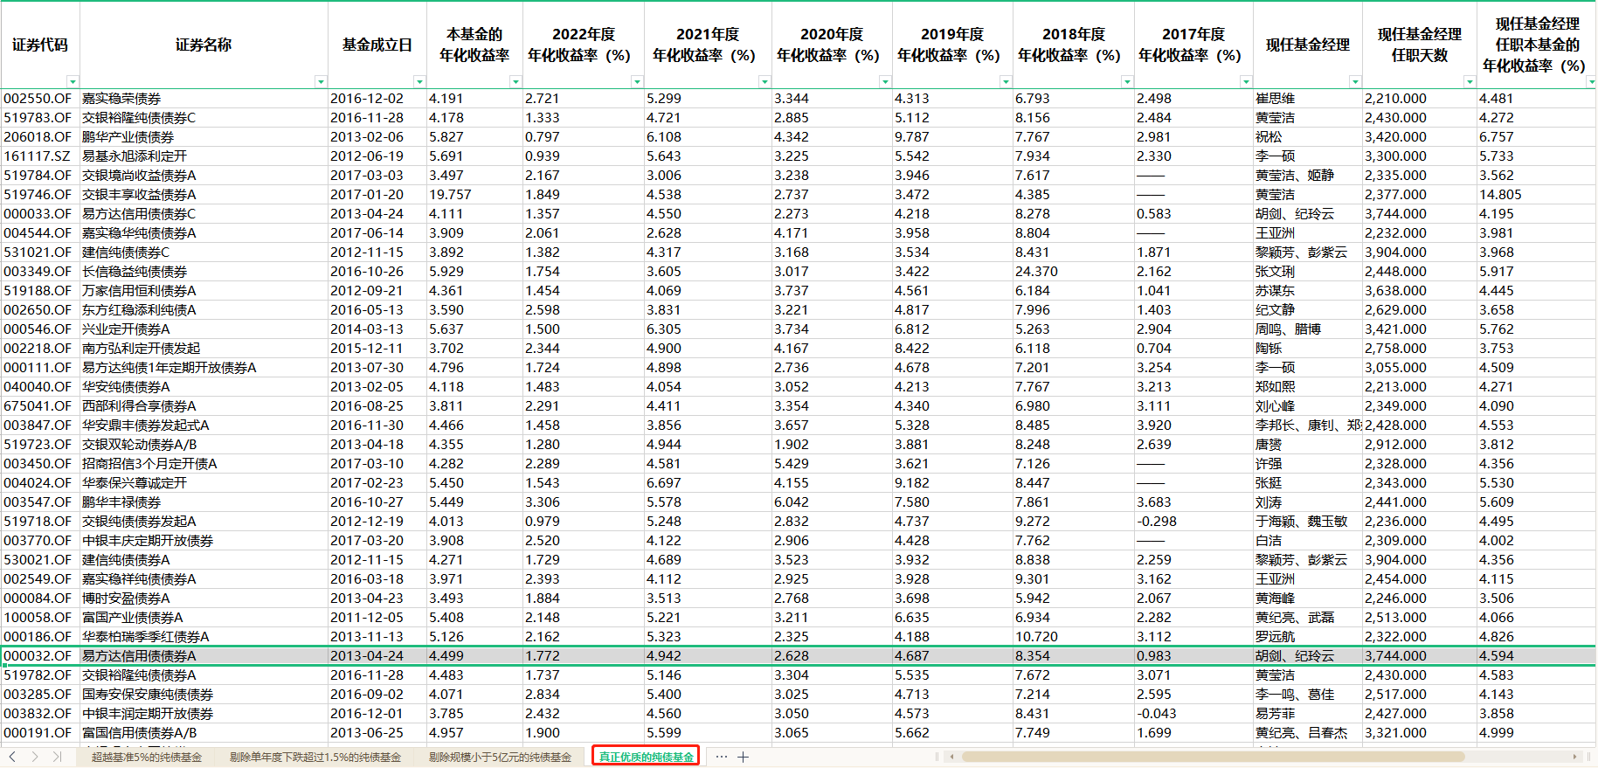Select the 基金成立日 header cell
Viewport: 1598px width, 768px height.
[x=377, y=45]
